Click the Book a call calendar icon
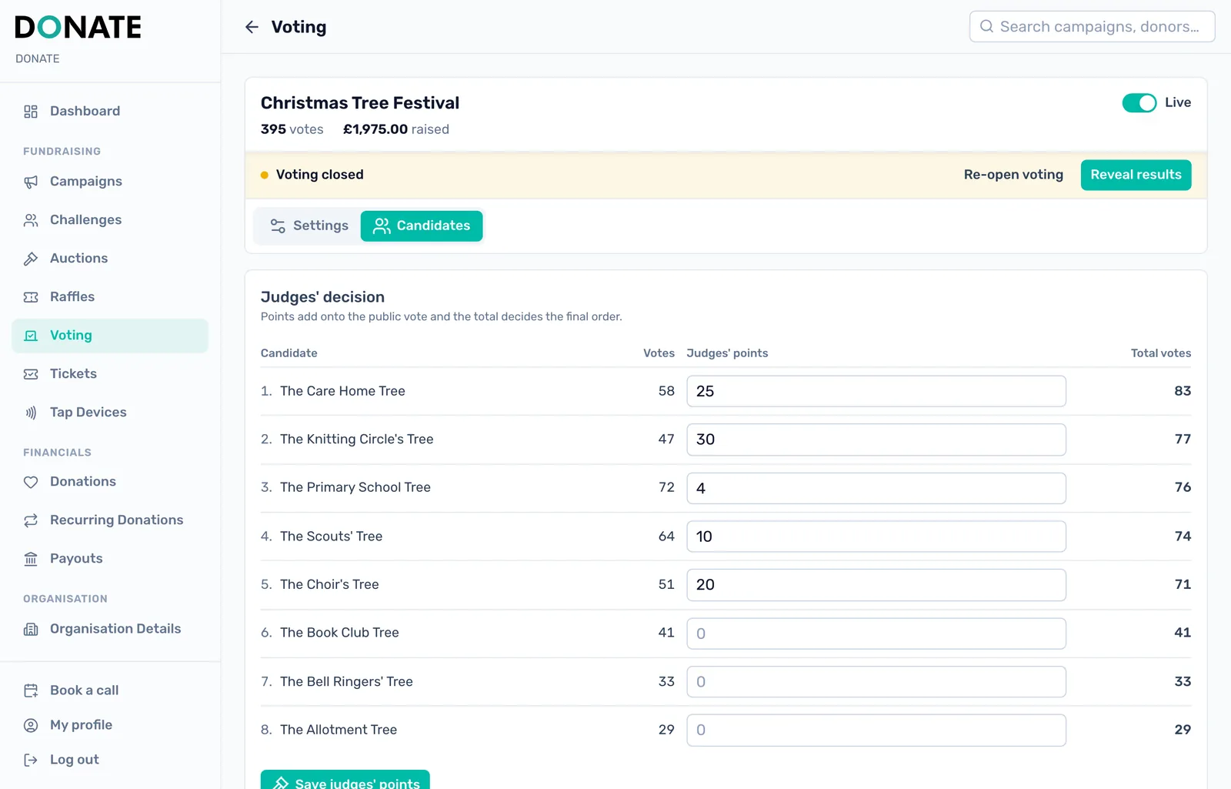Screen dimensions: 1231x789 pyautogui.click(x=31, y=690)
